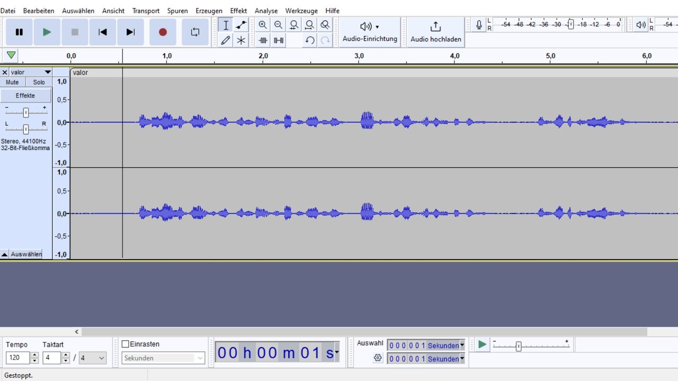Screen dimensions: 678x381
Task: Open the track's Effekte button
Action: pyautogui.click(x=25, y=96)
